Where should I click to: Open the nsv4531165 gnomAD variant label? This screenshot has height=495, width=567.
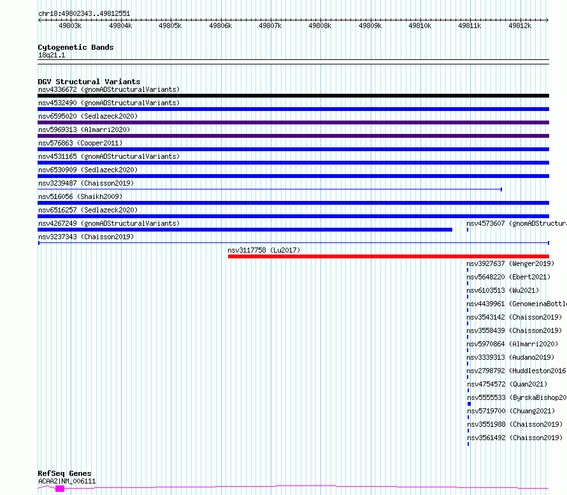click(x=109, y=156)
